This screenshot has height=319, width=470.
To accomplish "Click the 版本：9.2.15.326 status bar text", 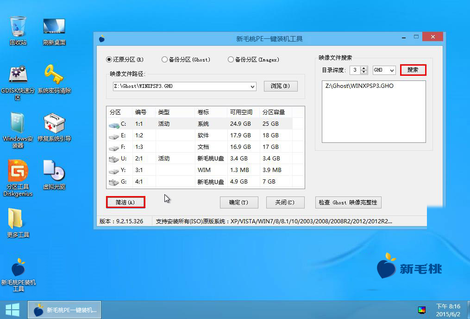I will [121, 221].
